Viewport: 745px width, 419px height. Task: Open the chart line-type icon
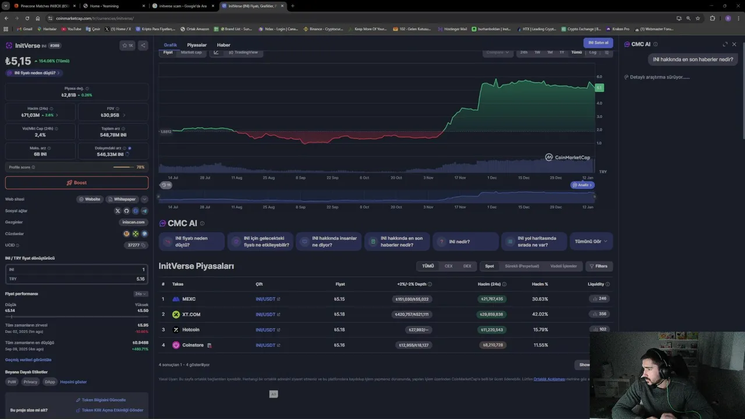216,52
